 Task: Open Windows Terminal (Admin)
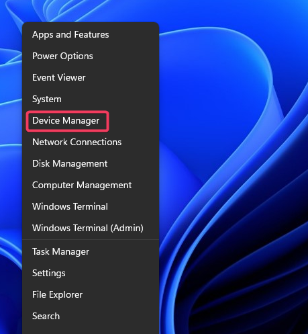point(91,228)
